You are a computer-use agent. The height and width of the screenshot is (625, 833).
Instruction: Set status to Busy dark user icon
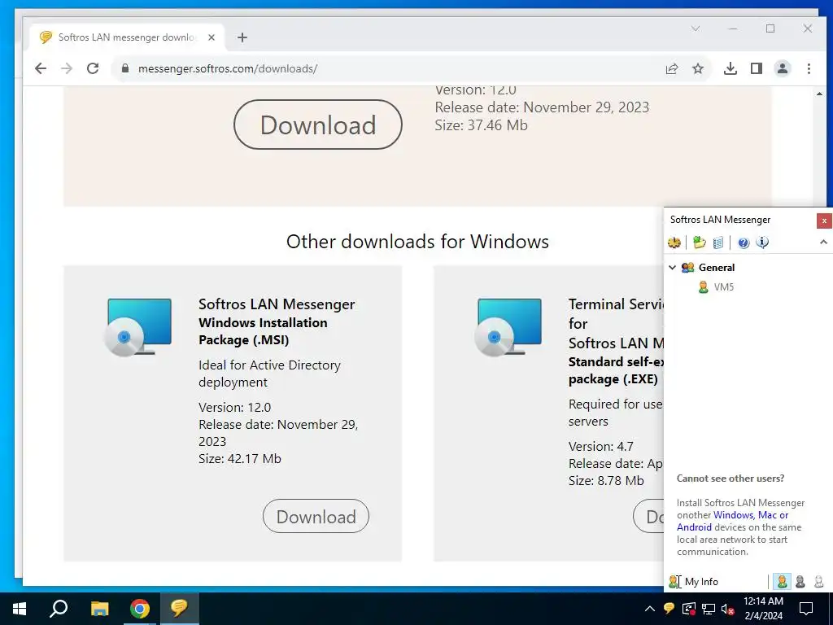pyautogui.click(x=800, y=581)
